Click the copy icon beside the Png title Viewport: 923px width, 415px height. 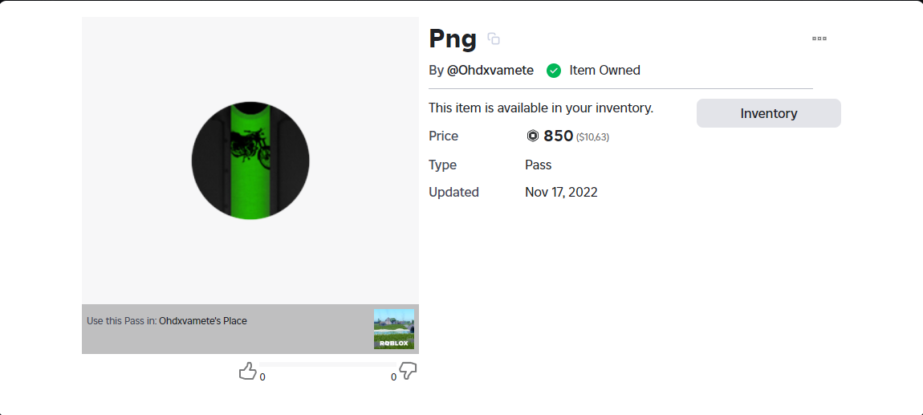[494, 39]
